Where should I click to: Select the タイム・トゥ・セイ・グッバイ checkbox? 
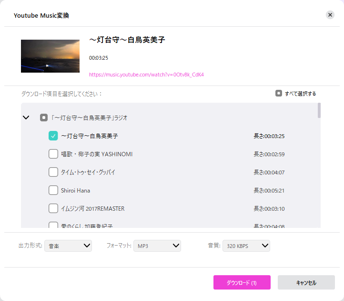point(53,172)
